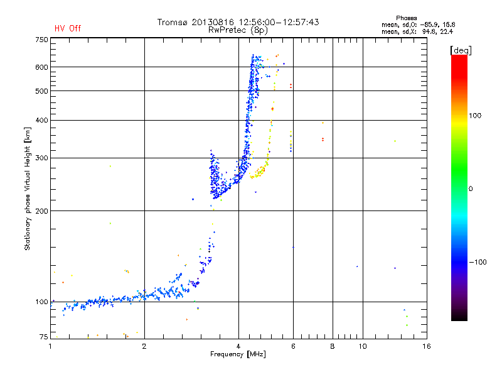502x377 pixels.
Task: Click the y-axis tick label 200
Action: (41, 211)
